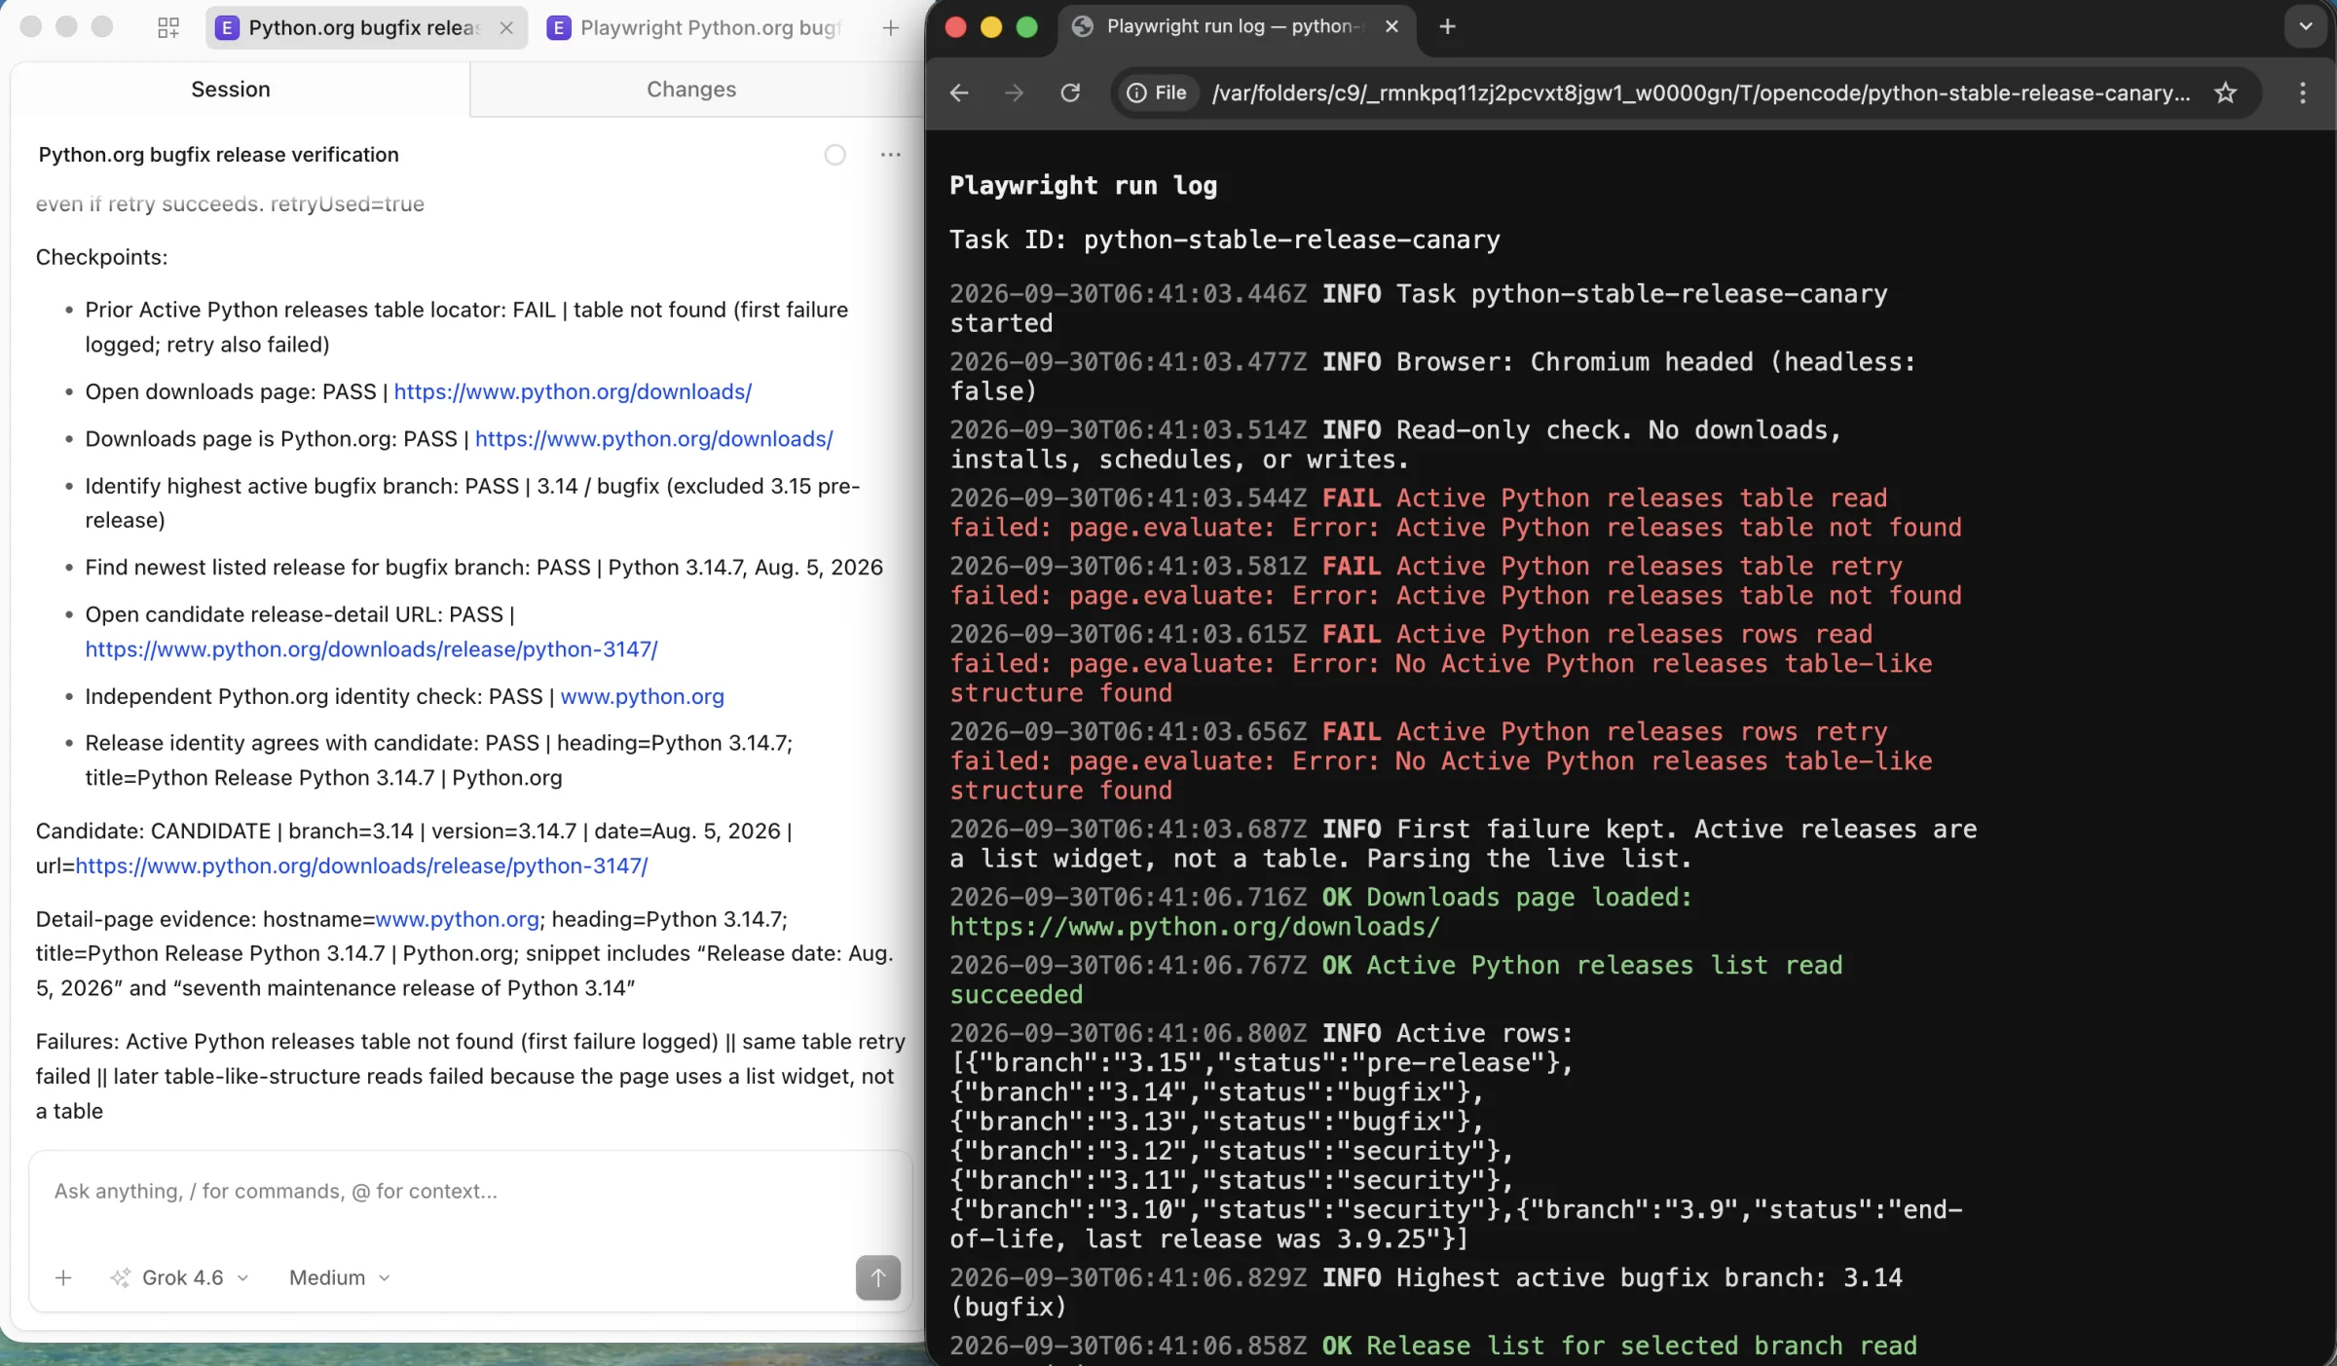Go back in browser history

(x=959, y=92)
